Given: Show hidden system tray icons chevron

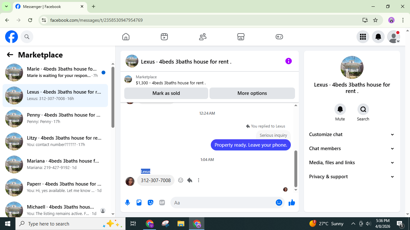Looking at the screenshot, I should (353, 224).
